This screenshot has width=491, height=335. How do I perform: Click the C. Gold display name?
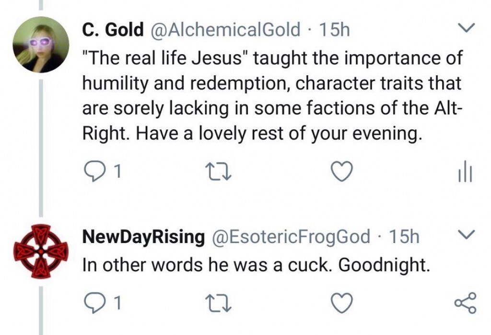click(x=113, y=30)
